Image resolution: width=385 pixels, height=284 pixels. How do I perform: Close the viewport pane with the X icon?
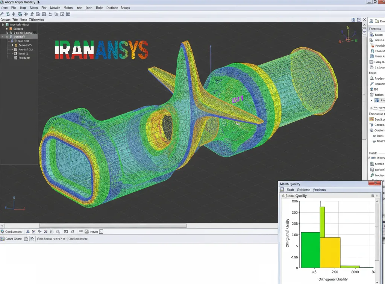tap(364, 20)
